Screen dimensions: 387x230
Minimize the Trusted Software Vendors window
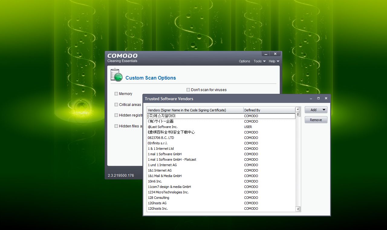coord(311,98)
